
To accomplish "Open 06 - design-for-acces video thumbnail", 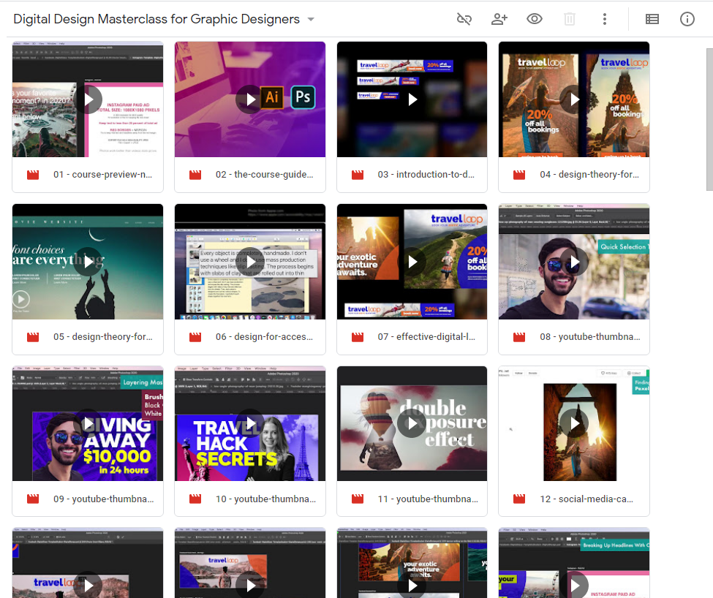I will (250, 261).
